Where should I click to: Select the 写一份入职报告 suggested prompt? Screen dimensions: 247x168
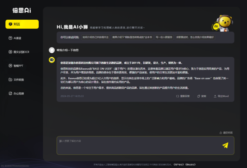(164, 37)
